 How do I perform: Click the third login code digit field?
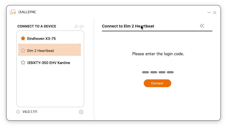pos(162,72)
